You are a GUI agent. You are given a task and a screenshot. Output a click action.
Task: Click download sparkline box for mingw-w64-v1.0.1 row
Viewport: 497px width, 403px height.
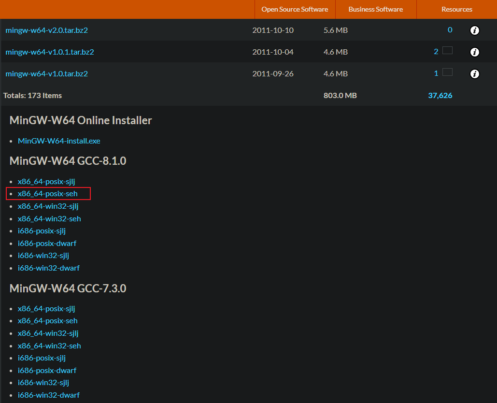pyautogui.click(x=447, y=50)
